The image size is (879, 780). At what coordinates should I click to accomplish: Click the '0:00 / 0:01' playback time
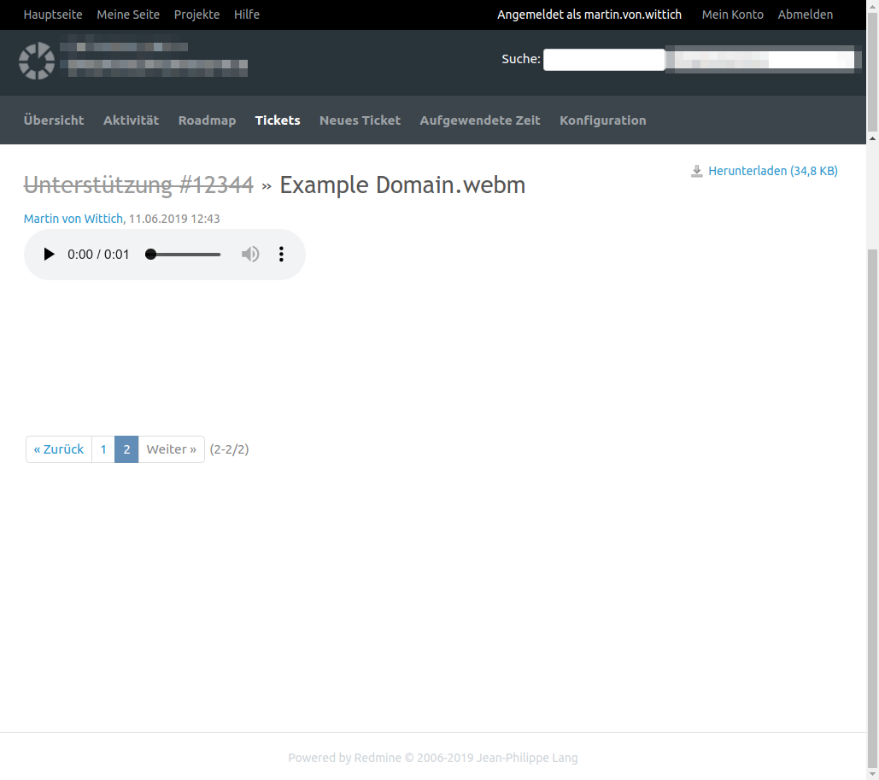point(98,255)
